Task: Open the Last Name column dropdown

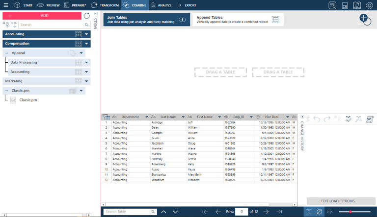Action: point(183,117)
